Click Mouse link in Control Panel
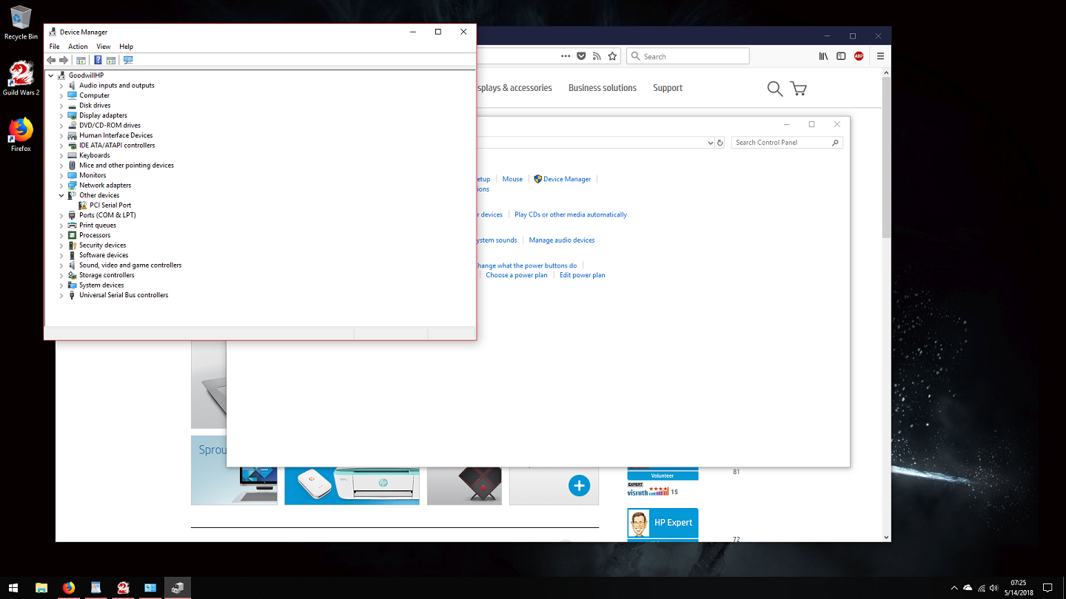Viewport: 1066px width, 599px height. (x=512, y=179)
